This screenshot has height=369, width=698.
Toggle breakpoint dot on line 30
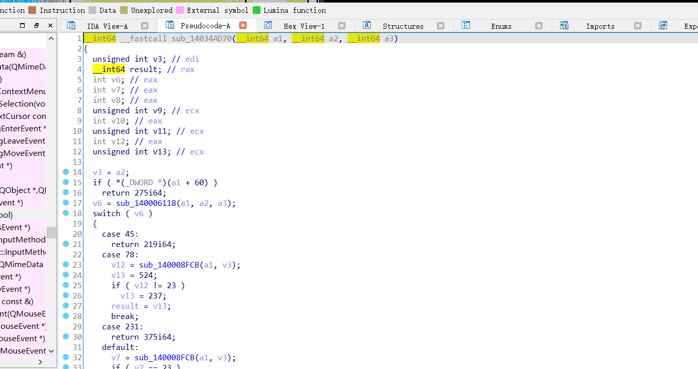[x=66, y=337]
